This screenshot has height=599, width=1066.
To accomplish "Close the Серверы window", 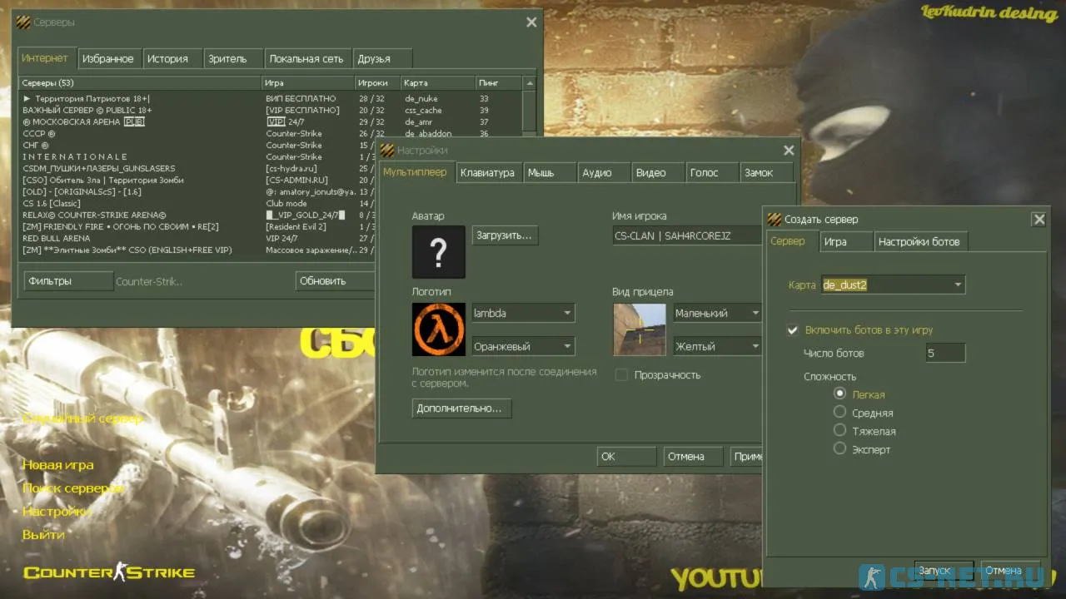I will point(531,22).
